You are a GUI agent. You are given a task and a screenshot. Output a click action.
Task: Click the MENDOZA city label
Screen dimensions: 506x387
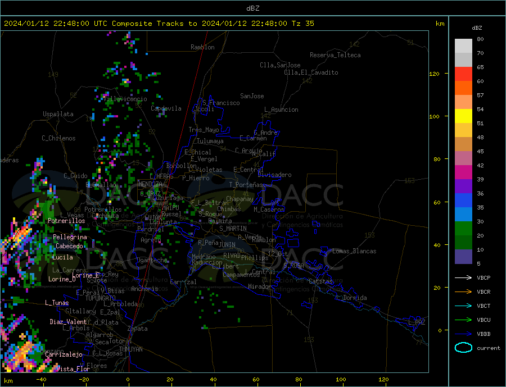point(150,184)
